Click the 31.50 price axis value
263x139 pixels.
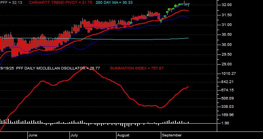tap(227, 15)
